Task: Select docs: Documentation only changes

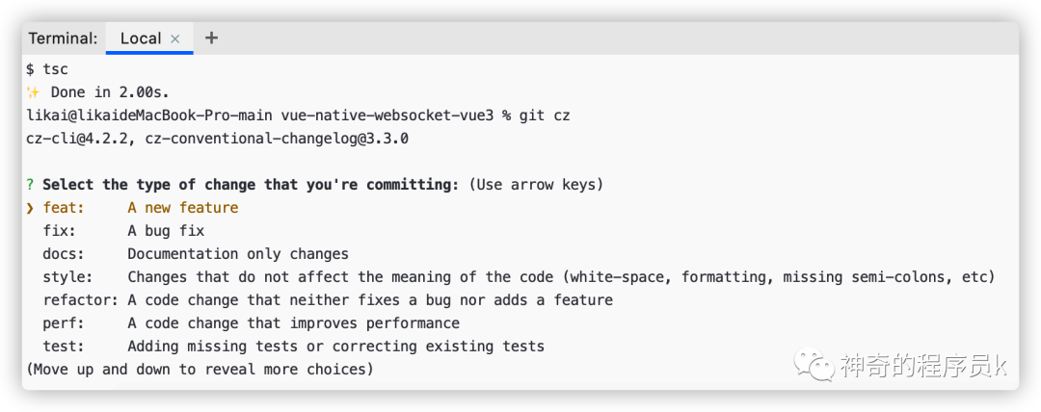Action: pyautogui.click(x=196, y=254)
